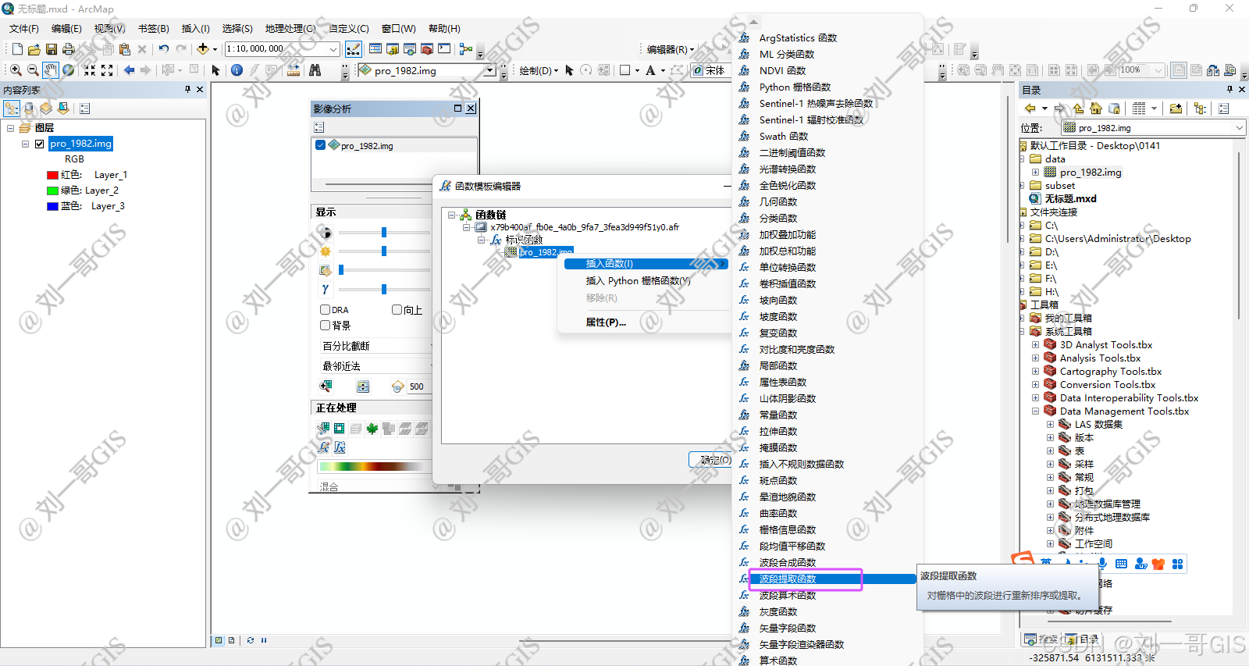Create a new map document
Screen dimensions: 1249x666
[x=17, y=49]
